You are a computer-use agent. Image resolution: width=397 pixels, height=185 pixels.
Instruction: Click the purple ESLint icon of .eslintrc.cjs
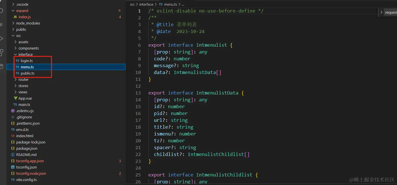[x=13, y=111]
